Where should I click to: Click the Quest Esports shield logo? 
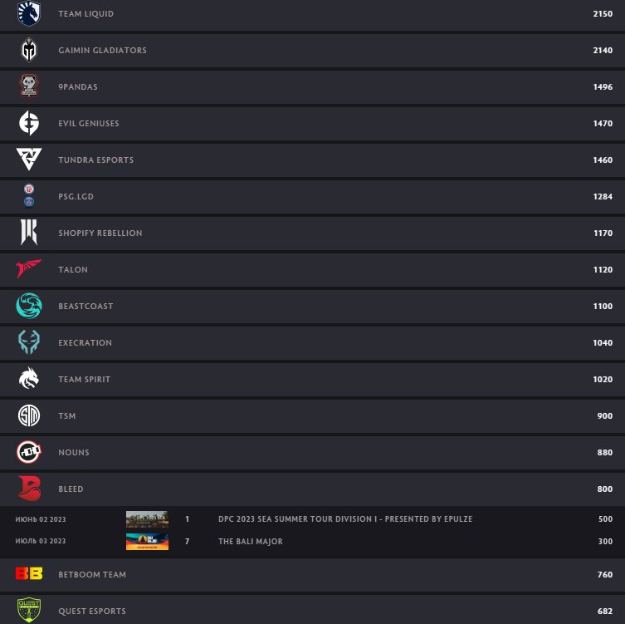pyautogui.click(x=29, y=610)
